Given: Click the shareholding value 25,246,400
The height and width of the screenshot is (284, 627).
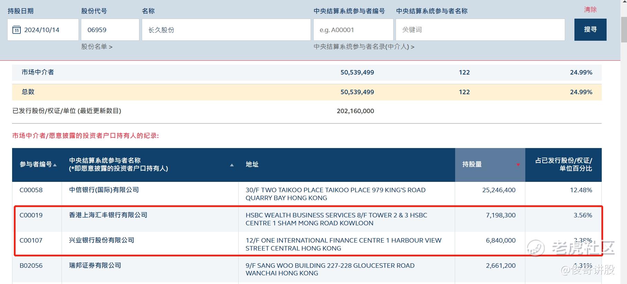Looking at the screenshot, I should (499, 190).
